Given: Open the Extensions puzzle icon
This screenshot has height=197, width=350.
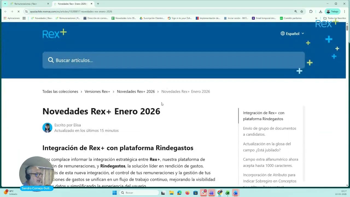Looking at the screenshot, I should tap(311, 11).
